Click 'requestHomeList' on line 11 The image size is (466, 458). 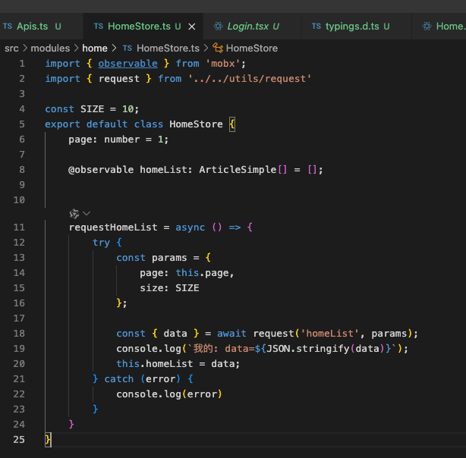coord(113,227)
